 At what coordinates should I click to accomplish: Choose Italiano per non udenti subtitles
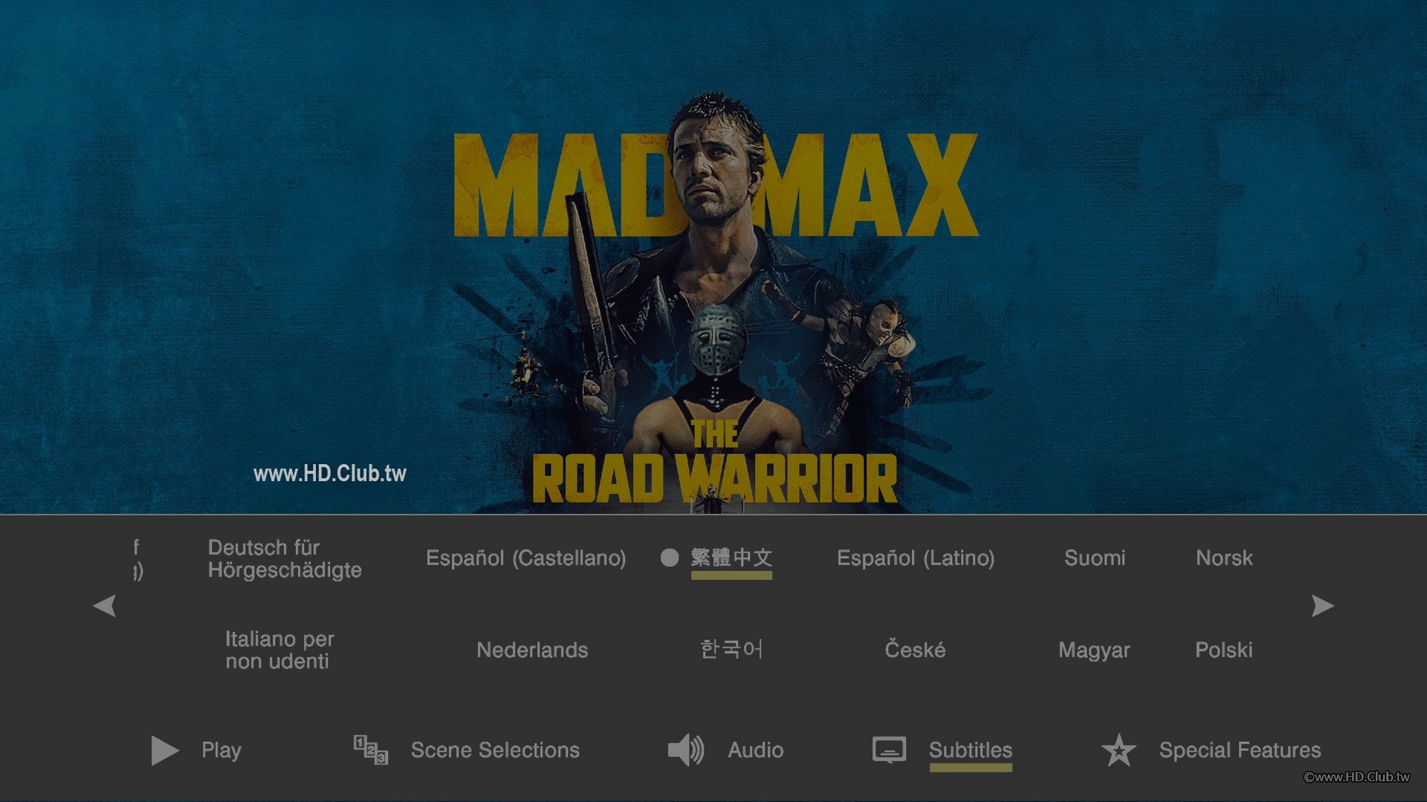(x=279, y=650)
